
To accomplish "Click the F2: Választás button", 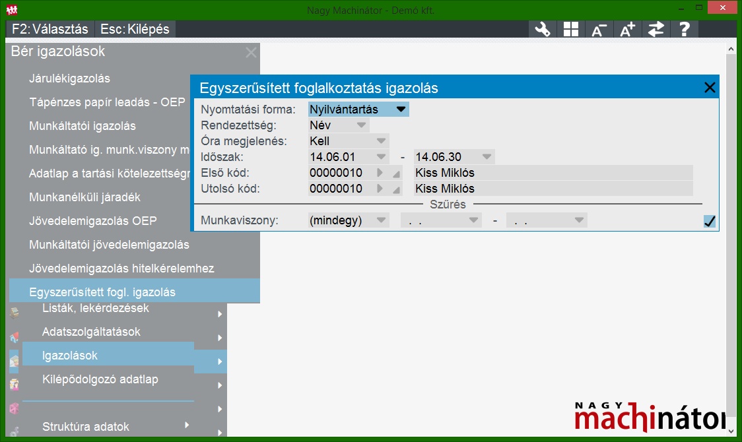I will point(50,29).
